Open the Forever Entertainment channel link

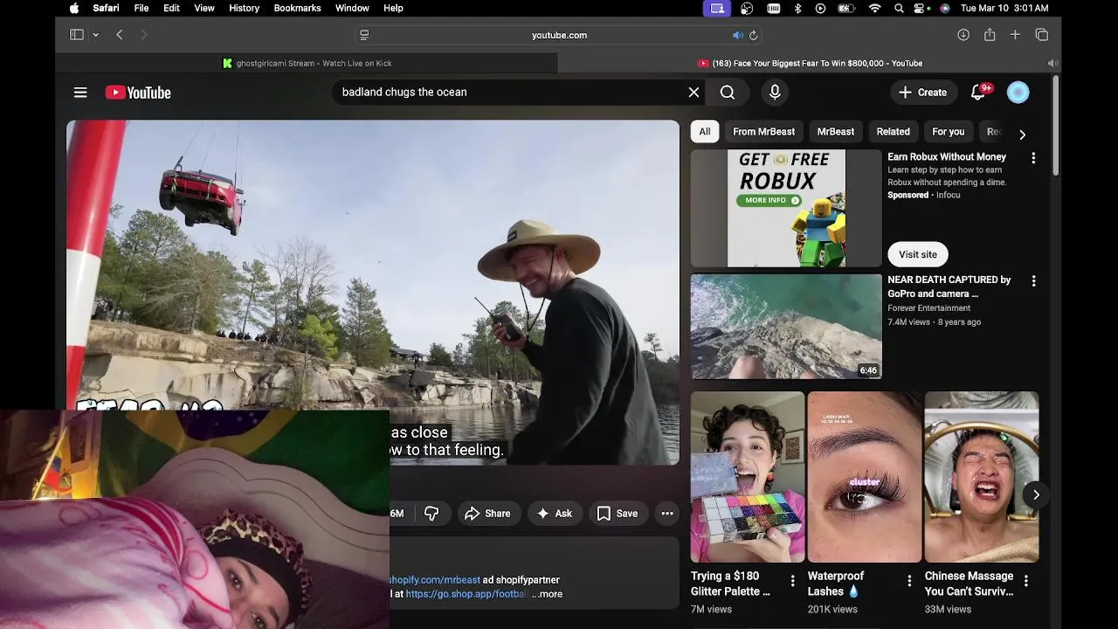coord(928,308)
